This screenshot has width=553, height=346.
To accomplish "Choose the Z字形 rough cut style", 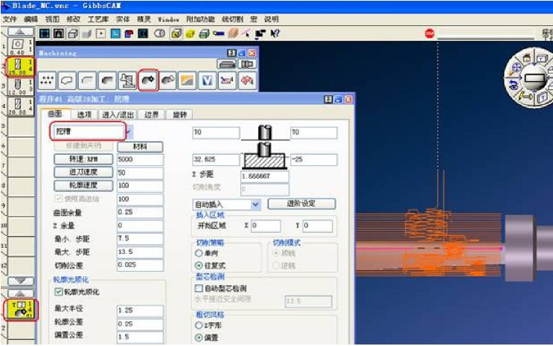I will (198, 326).
